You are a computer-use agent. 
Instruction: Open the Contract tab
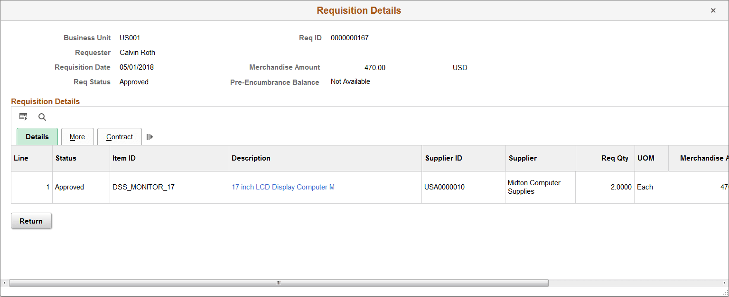119,136
